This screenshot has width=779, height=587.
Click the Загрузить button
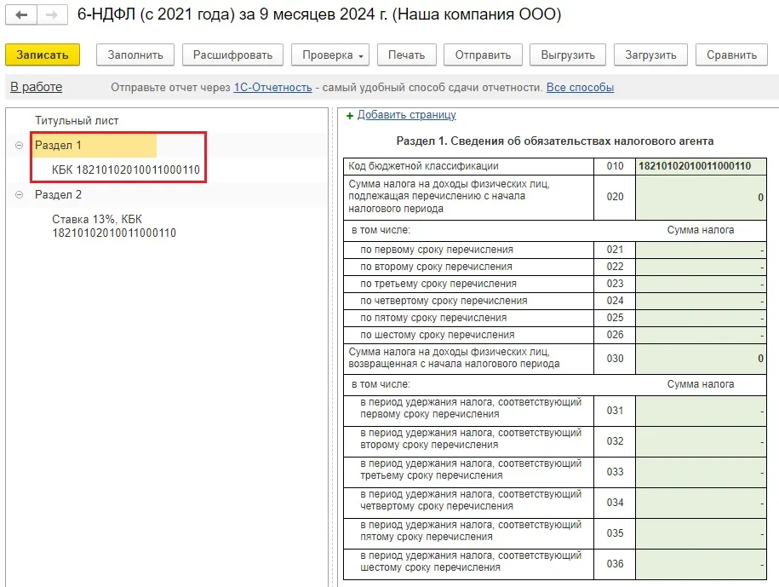[x=650, y=55]
